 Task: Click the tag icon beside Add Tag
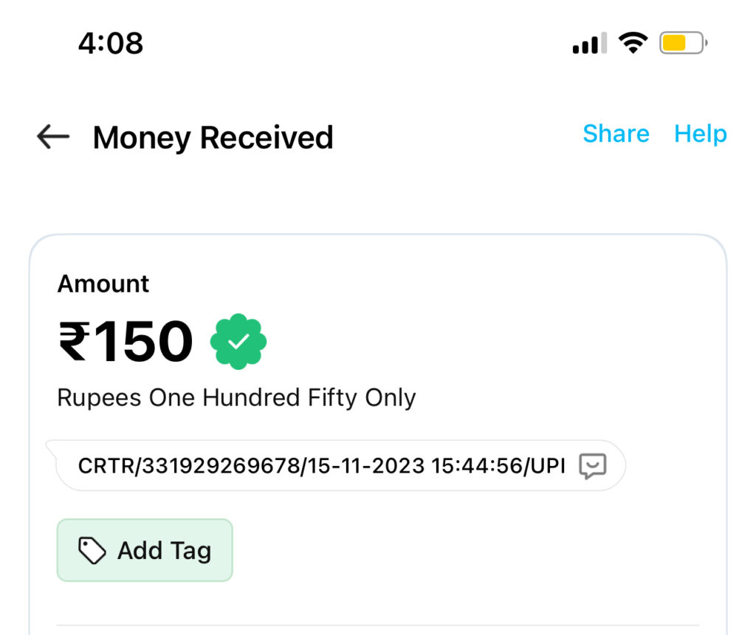pyautogui.click(x=92, y=550)
